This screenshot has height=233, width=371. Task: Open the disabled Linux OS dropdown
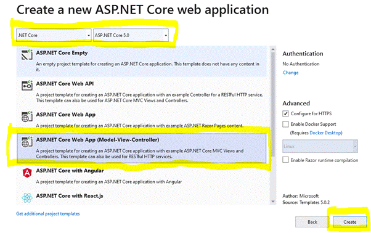click(x=320, y=146)
